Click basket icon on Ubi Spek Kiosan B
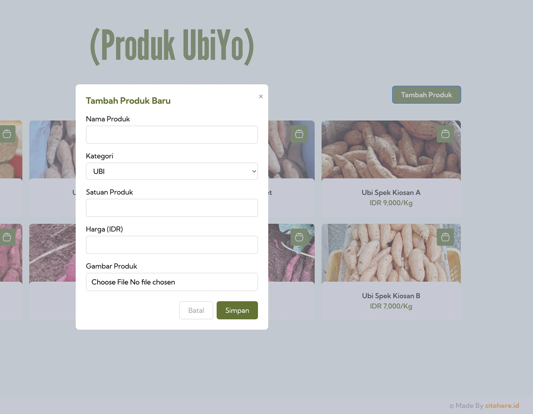 [445, 237]
